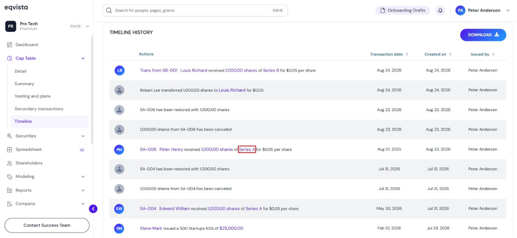Click the eqvista logo
The image size is (517, 238).
point(16,8)
